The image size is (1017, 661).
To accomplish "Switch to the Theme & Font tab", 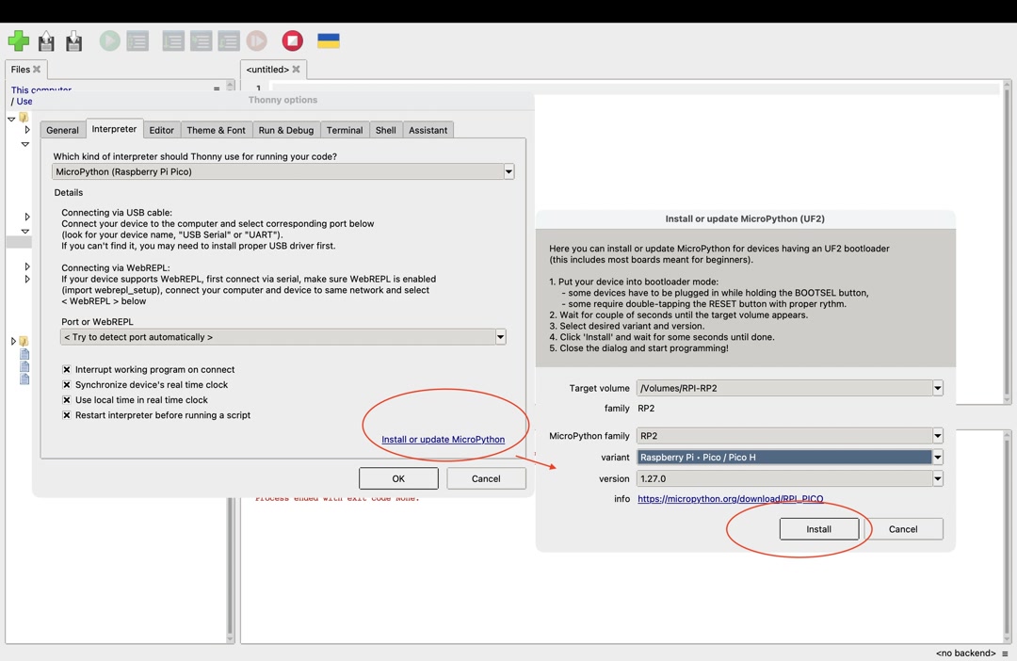I will point(216,130).
